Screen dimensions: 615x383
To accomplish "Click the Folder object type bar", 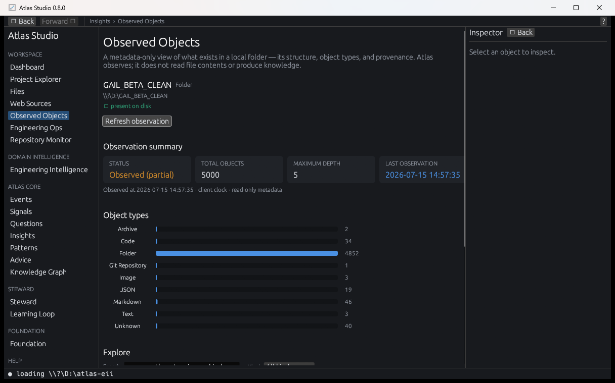I will click(x=247, y=253).
